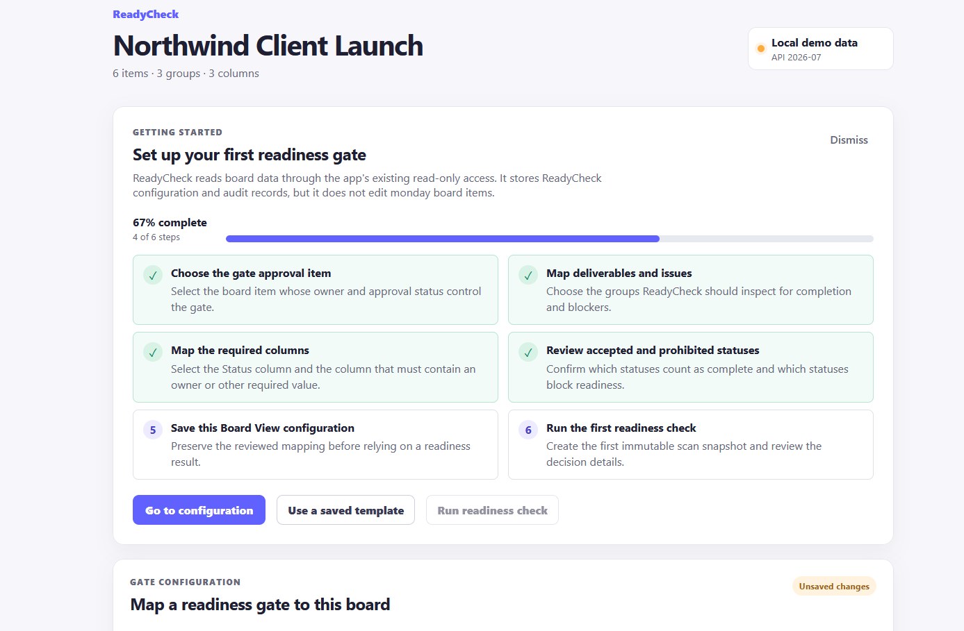Open the Map deliverables and issues step
Screen dimensions: 964x631
click(x=691, y=289)
